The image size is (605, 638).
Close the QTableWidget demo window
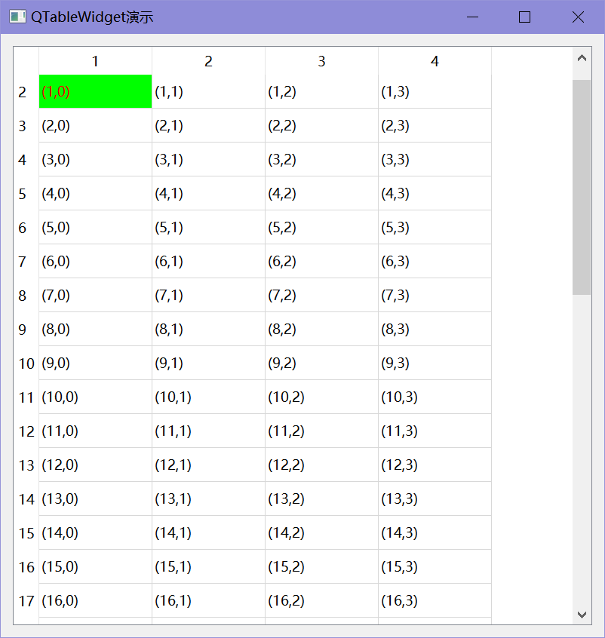click(x=578, y=17)
